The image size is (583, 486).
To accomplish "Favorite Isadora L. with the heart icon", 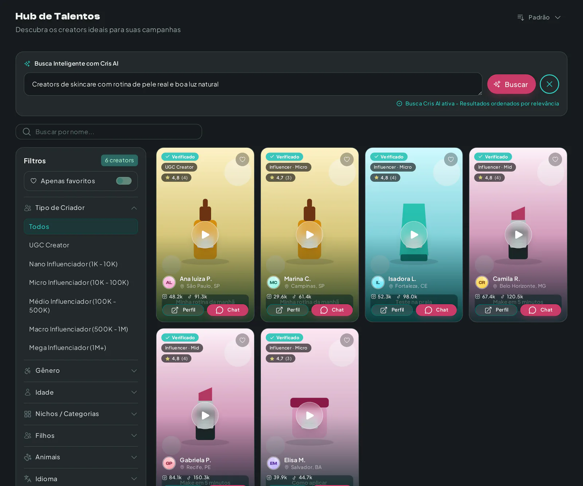I will click(x=451, y=159).
